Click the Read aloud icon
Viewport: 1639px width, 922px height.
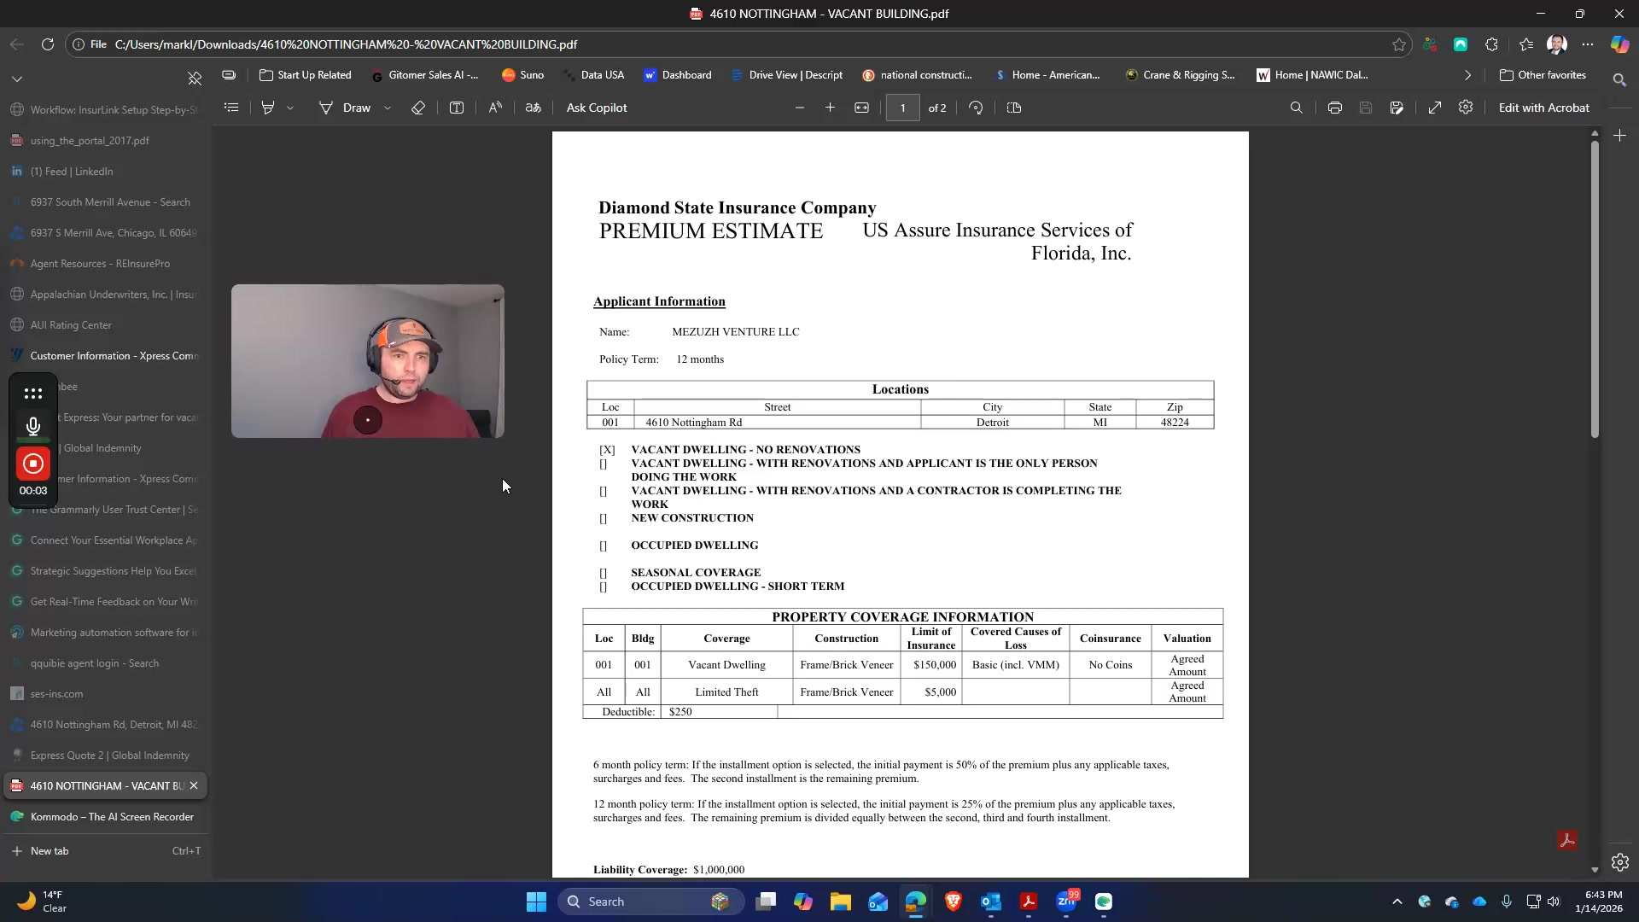(x=495, y=108)
